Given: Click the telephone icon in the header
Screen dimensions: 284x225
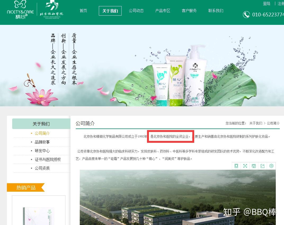Looking at the screenshot, I should tap(246, 15).
